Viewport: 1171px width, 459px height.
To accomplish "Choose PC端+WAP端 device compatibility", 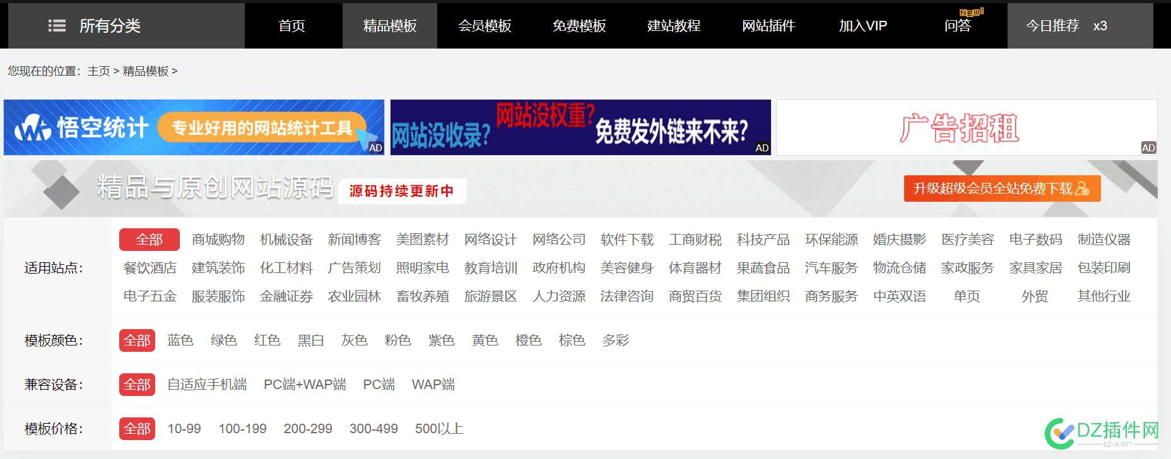I will point(305,385).
